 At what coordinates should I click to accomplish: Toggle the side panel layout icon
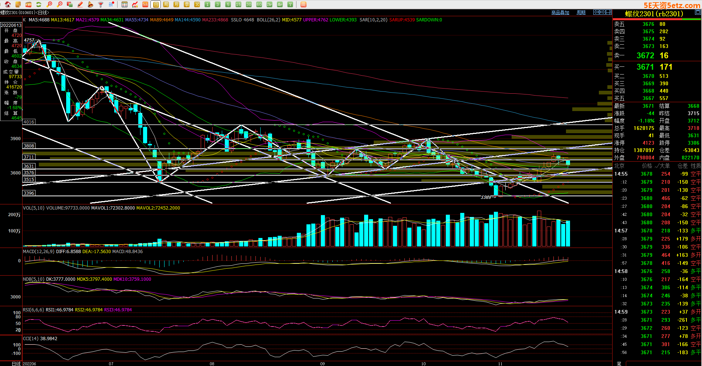pyautogui.click(x=608, y=12)
